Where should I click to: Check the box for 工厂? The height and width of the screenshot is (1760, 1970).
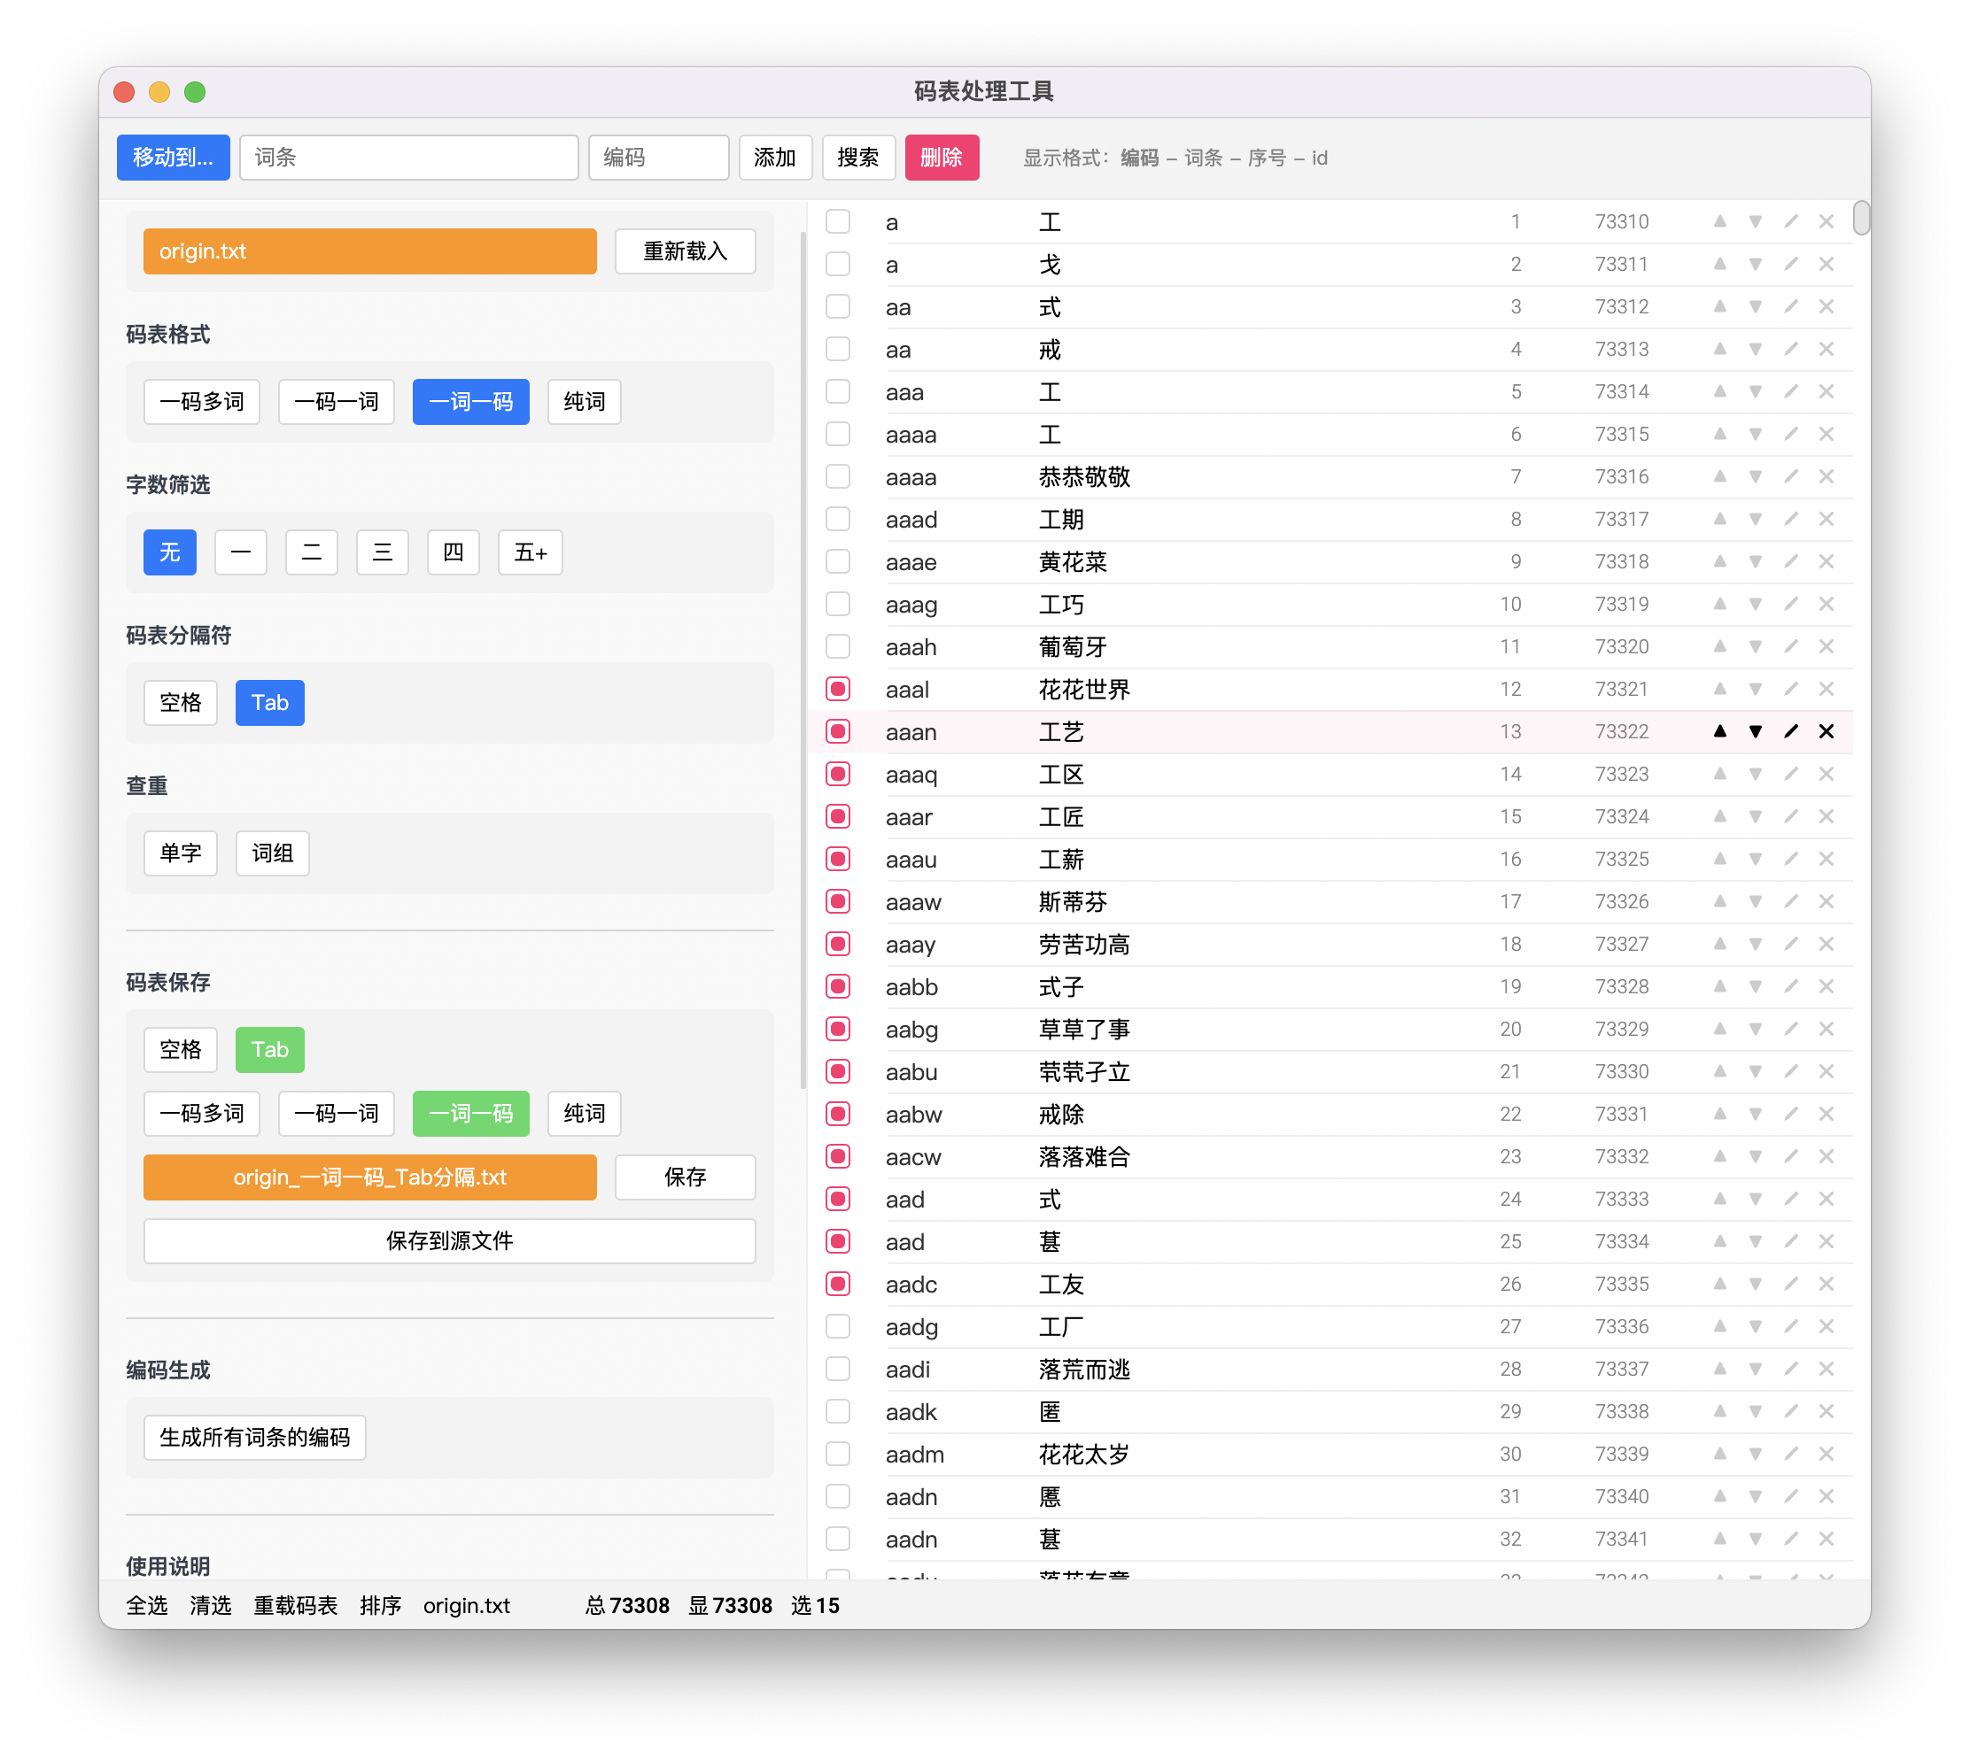838,1327
